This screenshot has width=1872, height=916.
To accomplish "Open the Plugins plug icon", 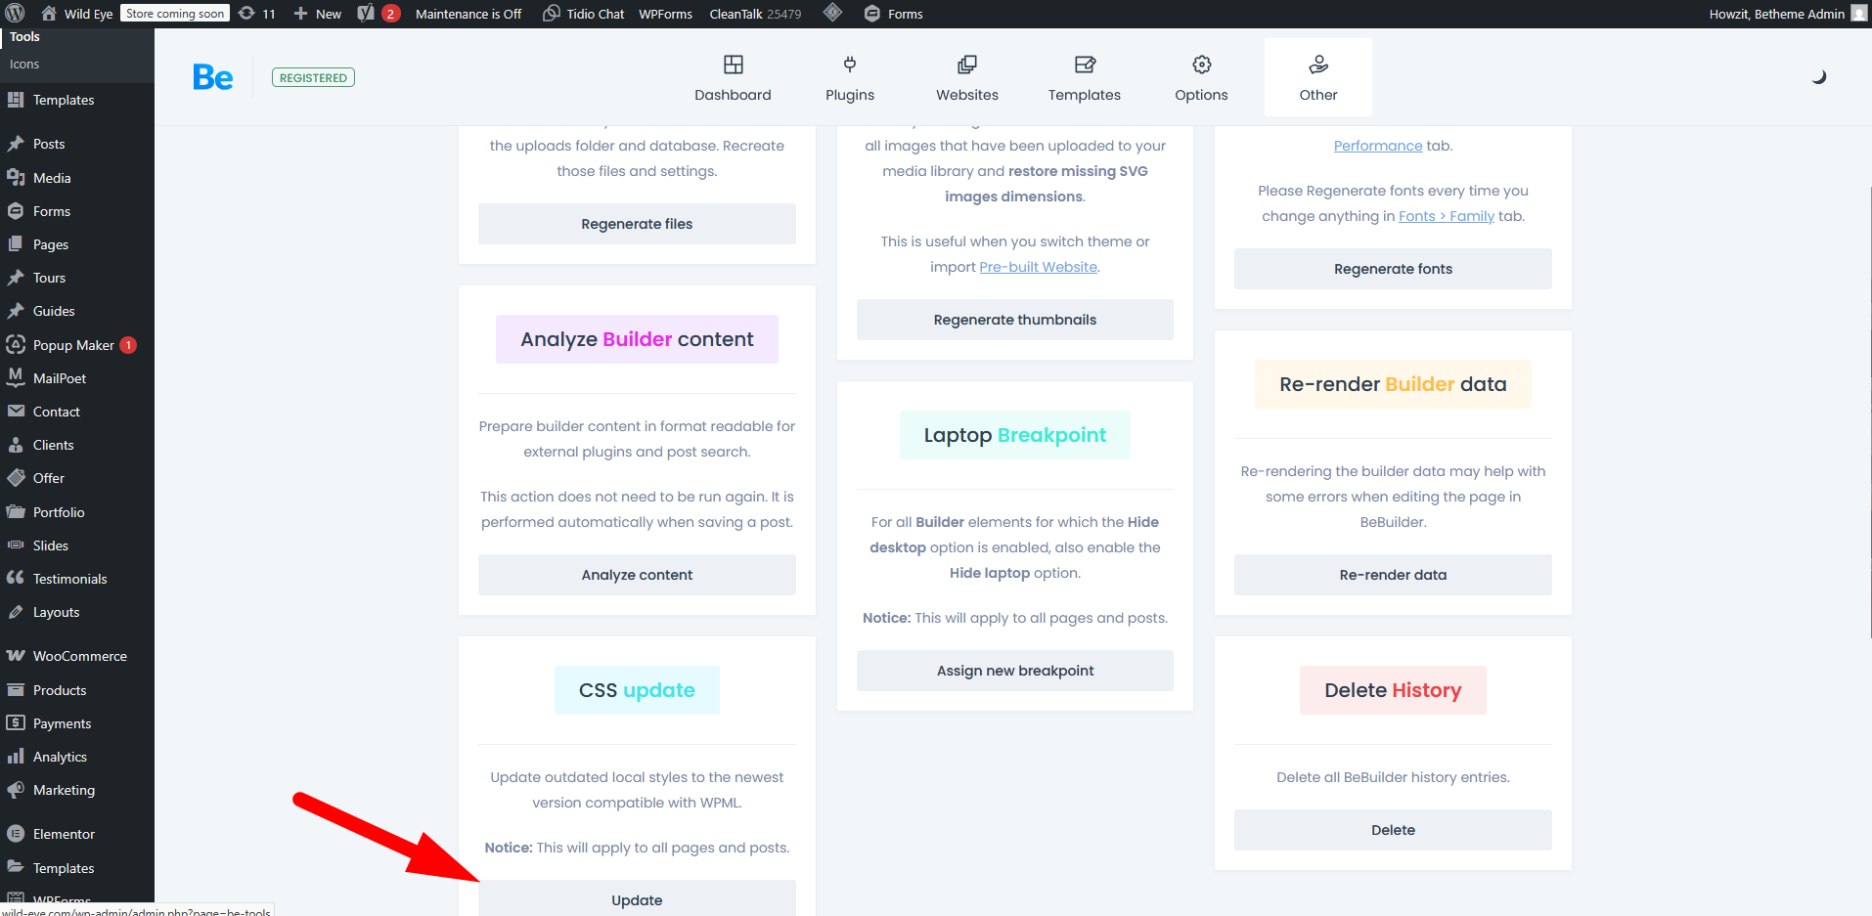I will pyautogui.click(x=849, y=65).
